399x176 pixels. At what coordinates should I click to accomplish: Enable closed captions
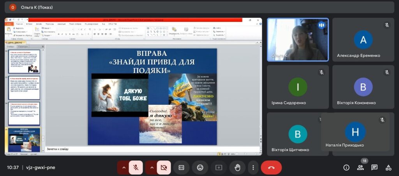[x=181, y=167]
